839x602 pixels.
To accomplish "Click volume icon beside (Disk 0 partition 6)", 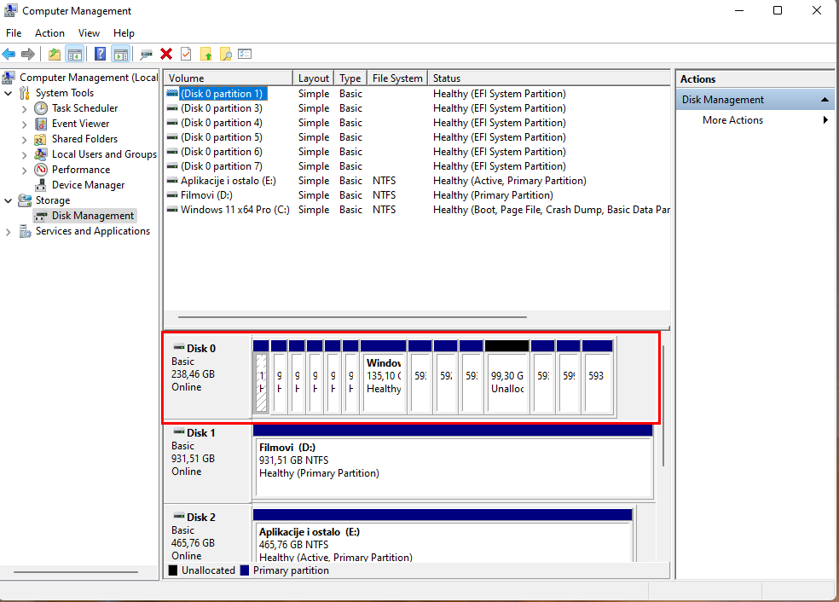I will [x=172, y=152].
